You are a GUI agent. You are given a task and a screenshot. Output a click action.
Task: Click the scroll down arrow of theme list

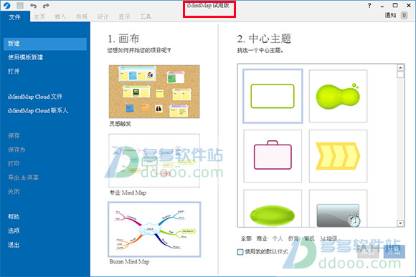coord(400,223)
